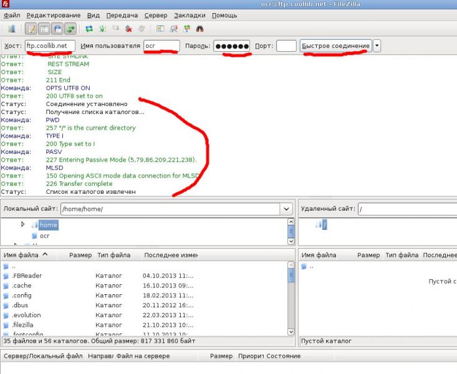Viewport: 457px width, 374px height.
Task: Open the Сервер menu
Action: (x=155, y=15)
